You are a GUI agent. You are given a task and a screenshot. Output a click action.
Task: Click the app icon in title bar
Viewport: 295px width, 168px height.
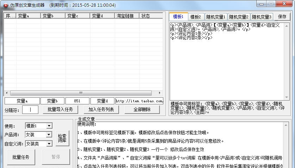5,5
